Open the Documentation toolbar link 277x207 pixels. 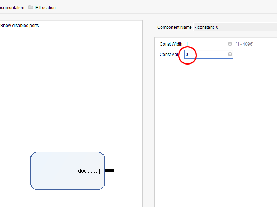point(12,7)
